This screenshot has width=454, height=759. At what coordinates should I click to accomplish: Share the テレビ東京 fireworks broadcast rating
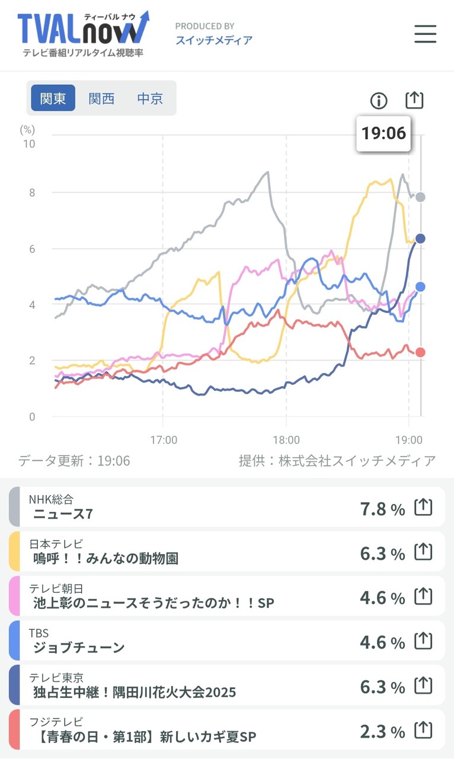point(423,685)
